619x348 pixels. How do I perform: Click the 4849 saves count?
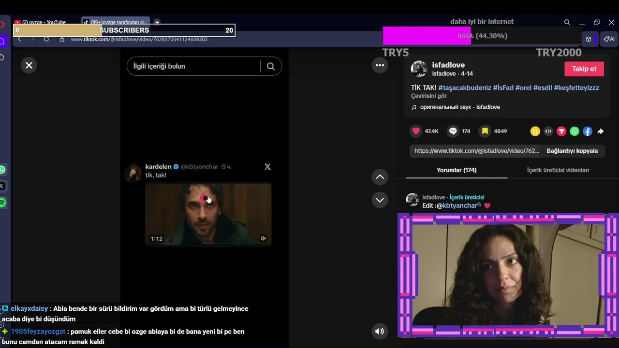tap(501, 131)
